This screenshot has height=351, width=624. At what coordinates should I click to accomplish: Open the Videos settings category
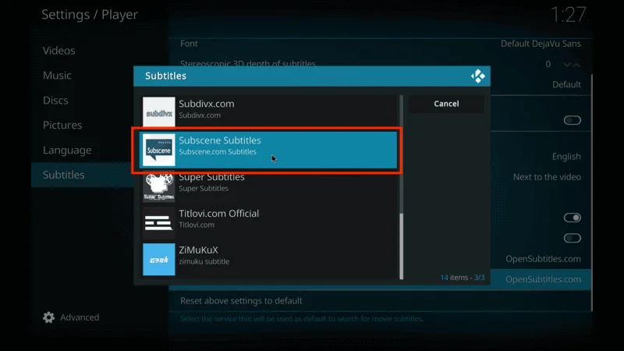coord(59,51)
